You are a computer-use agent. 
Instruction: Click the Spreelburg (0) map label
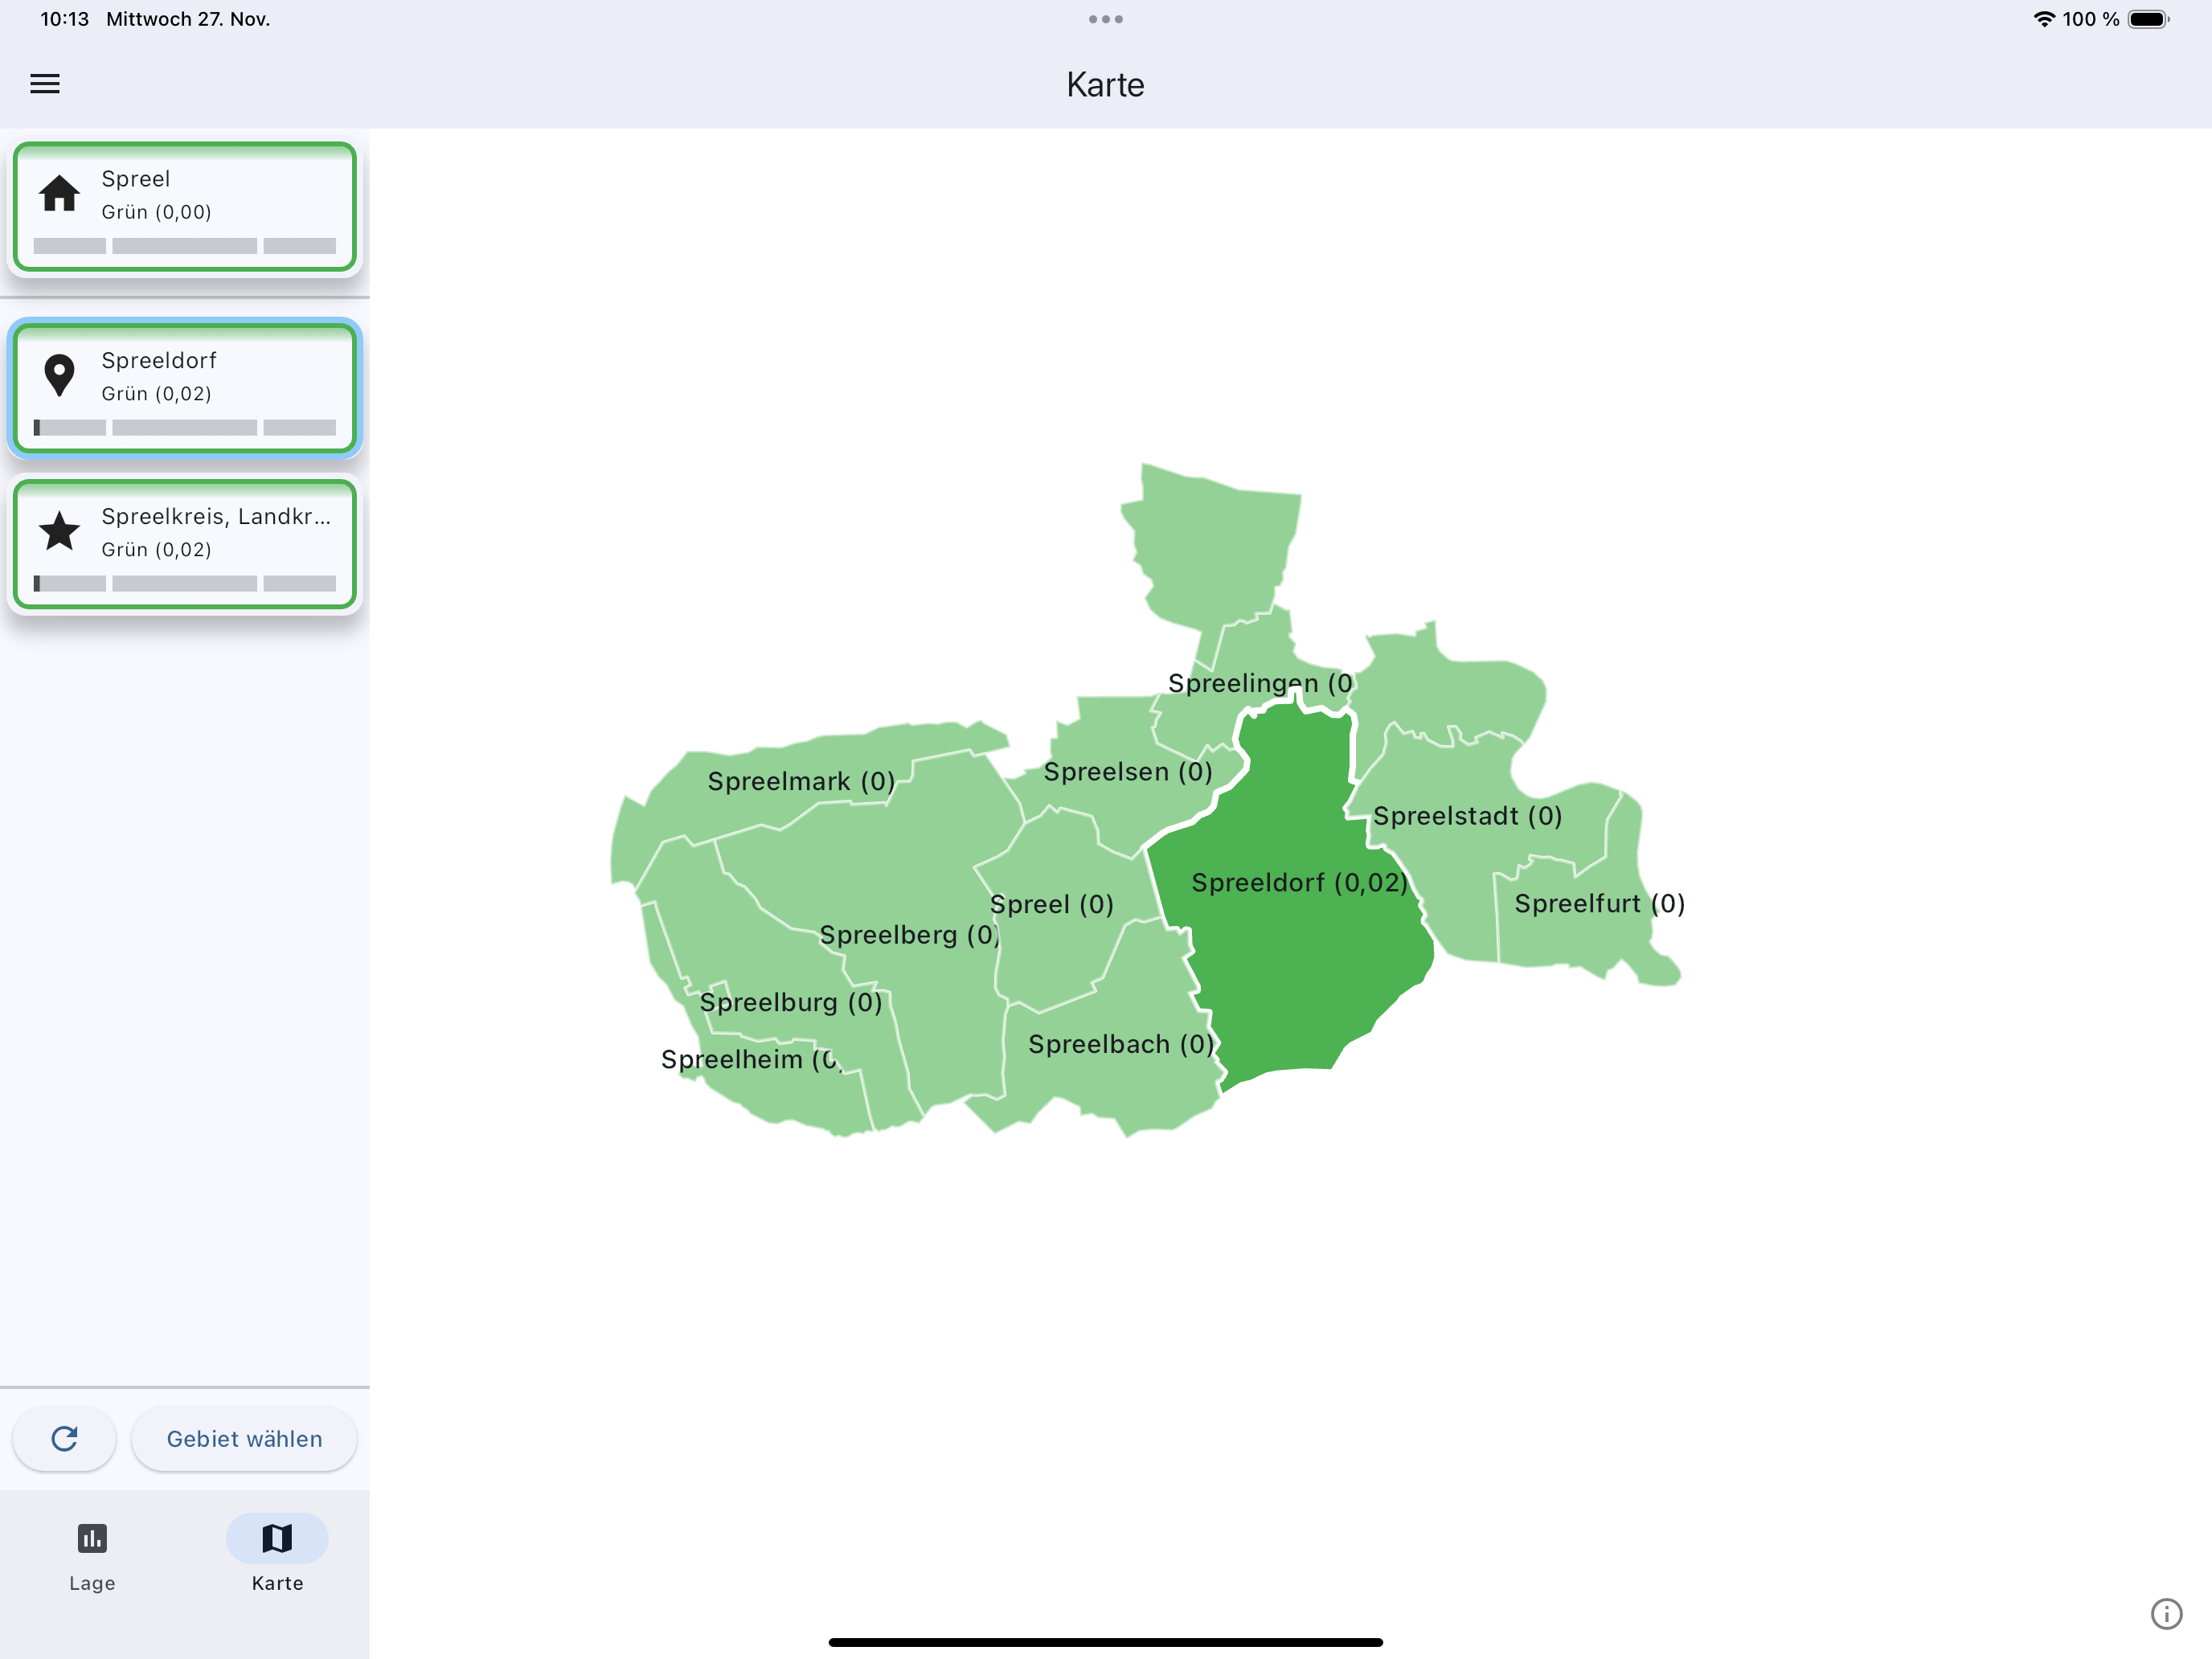point(791,1002)
